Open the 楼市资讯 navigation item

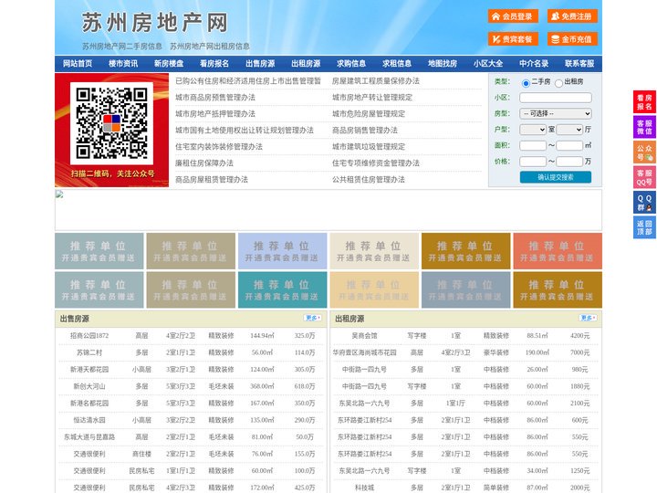(x=123, y=64)
